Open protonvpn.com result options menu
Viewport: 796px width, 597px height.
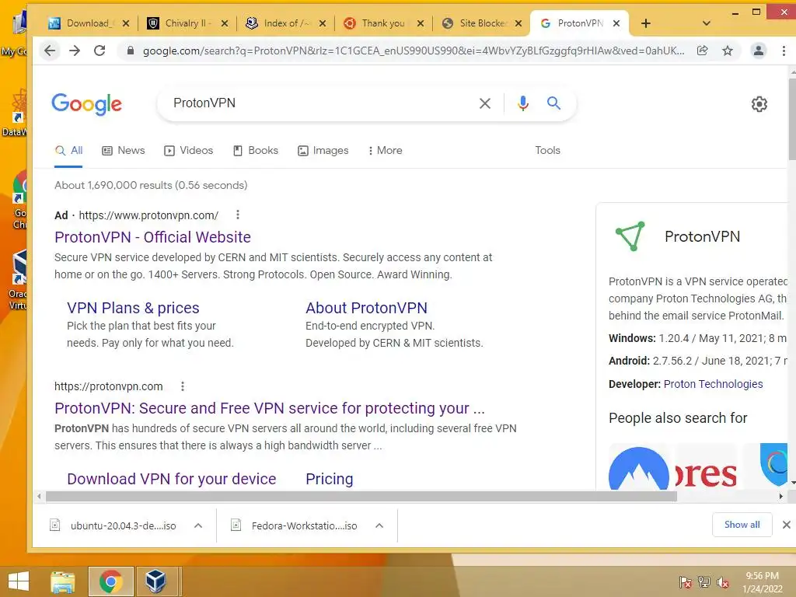(183, 386)
